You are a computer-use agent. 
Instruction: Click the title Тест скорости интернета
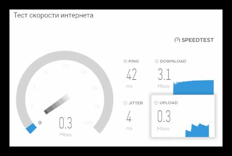[53, 16]
